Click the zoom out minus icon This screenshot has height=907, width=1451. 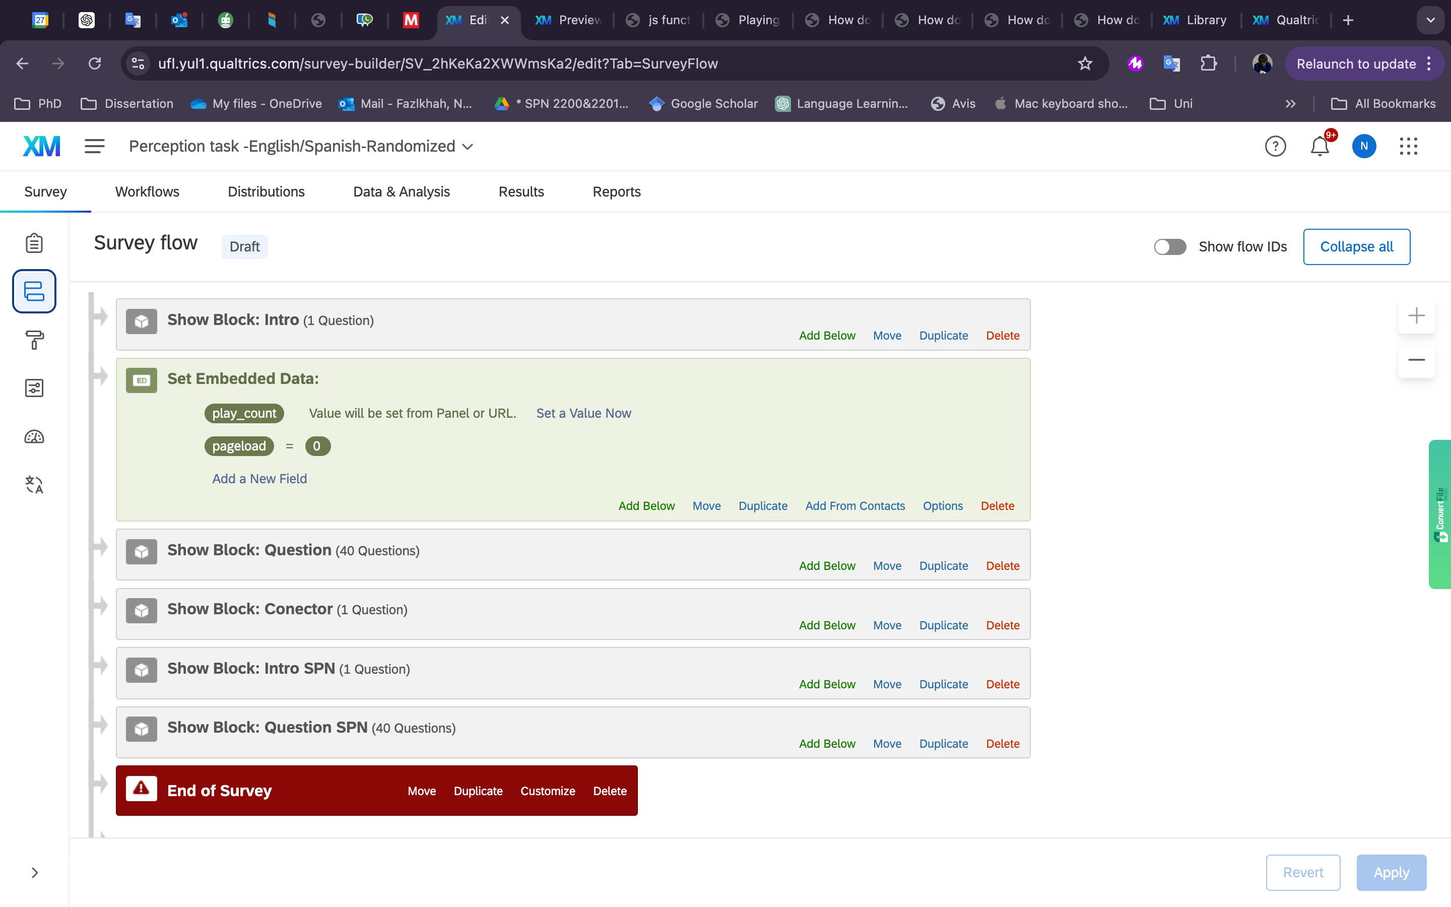pyautogui.click(x=1416, y=360)
